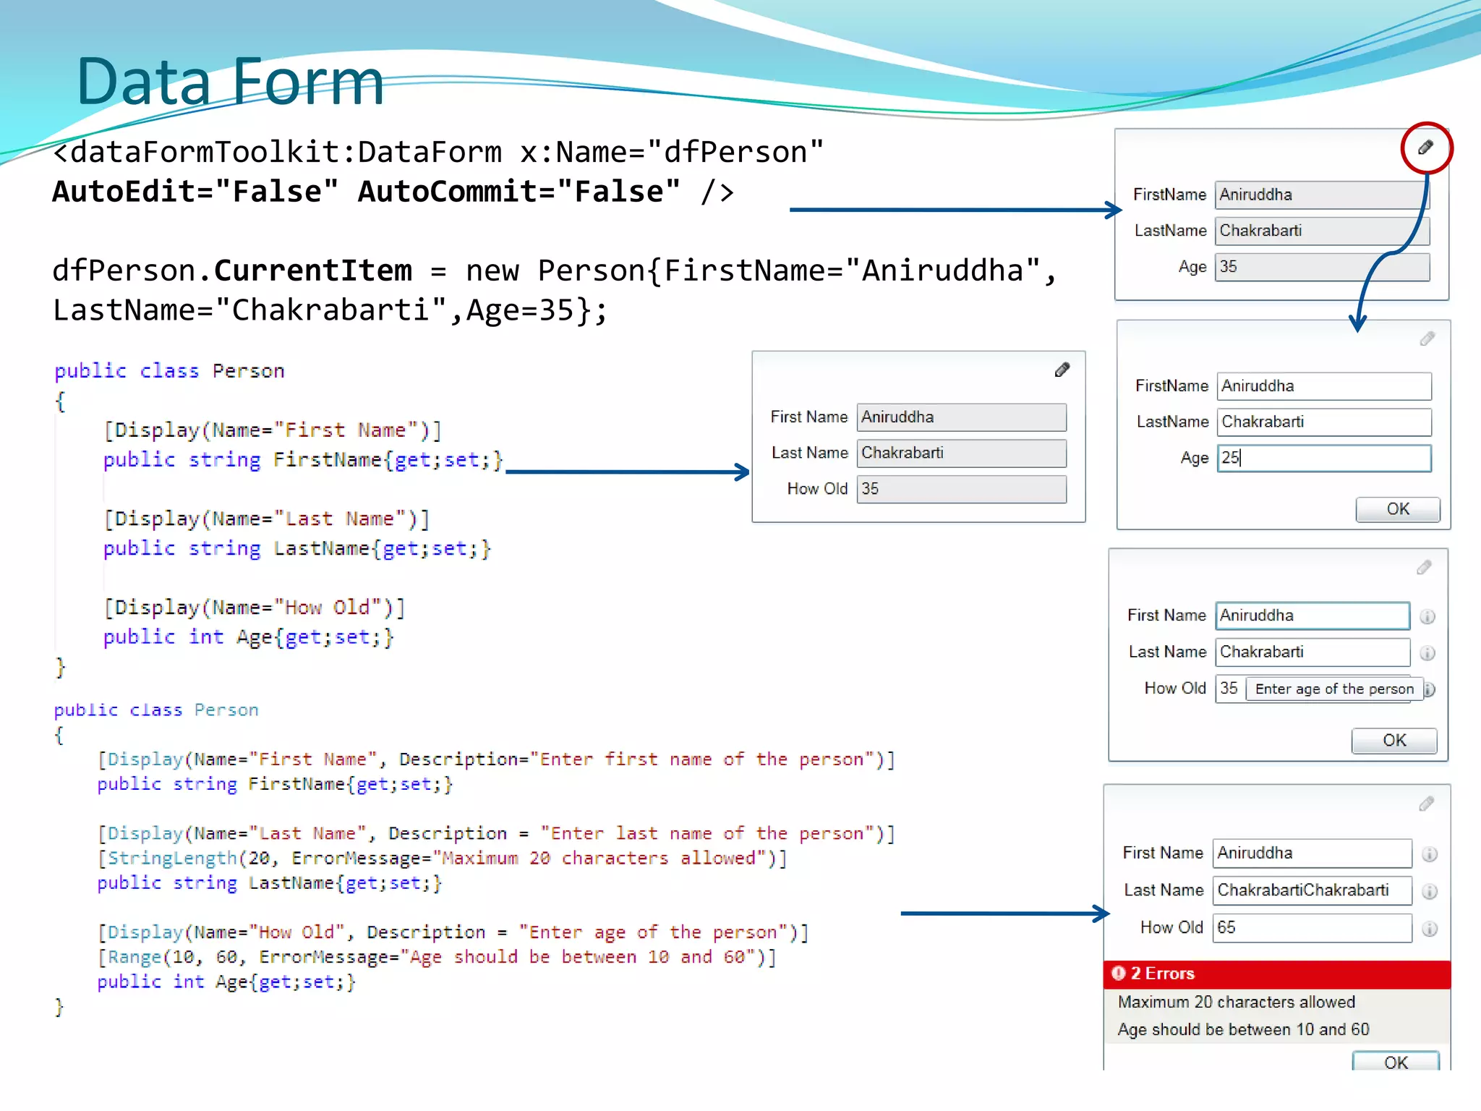Select 'Maximum 20 characters allowed' error message
Image resolution: width=1481 pixels, height=1111 pixels.
pos(1236,1002)
